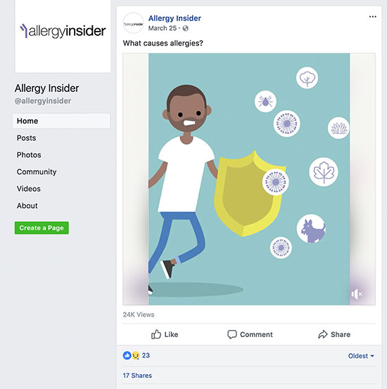Click the thumbs-up Like icon
The width and height of the screenshot is (387, 389).
click(156, 334)
